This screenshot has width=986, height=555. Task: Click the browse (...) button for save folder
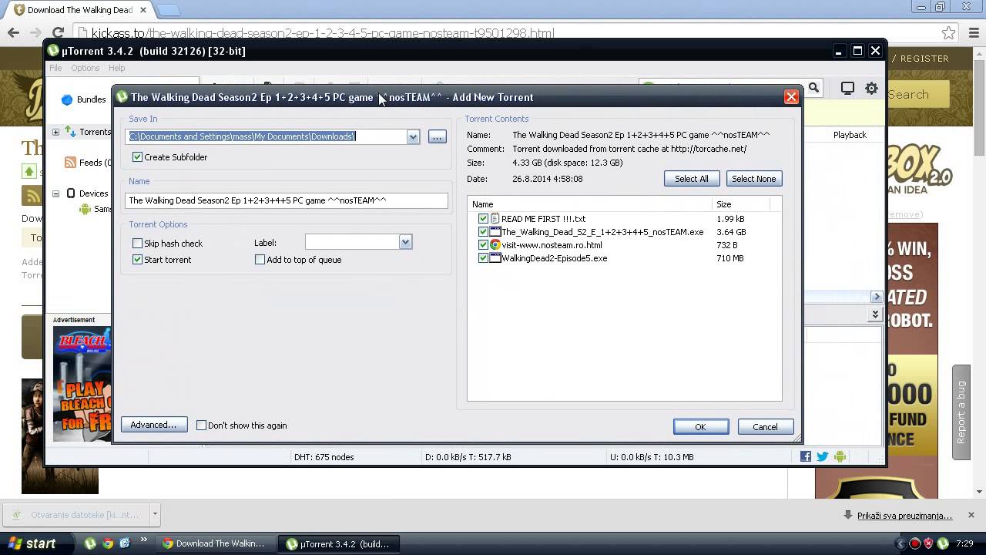(437, 136)
